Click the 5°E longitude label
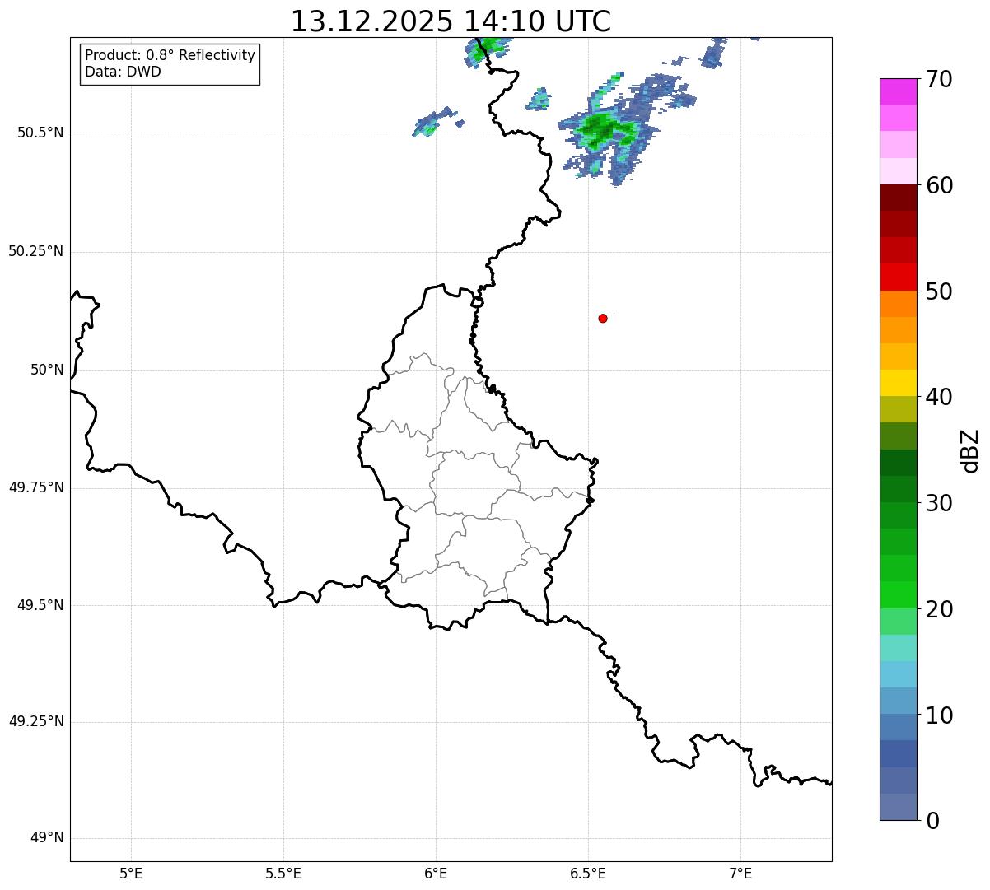990x890 pixels. (131, 873)
